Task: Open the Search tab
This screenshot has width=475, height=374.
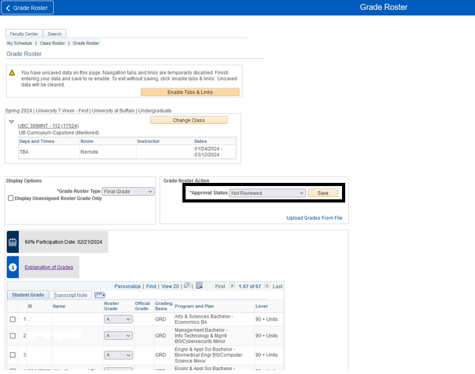Action: pyautogui.click(x=54, y=34)
